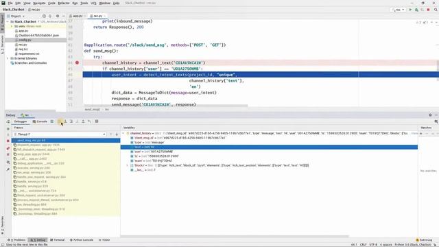Click the Run to Cursor icon

[89, 121]
